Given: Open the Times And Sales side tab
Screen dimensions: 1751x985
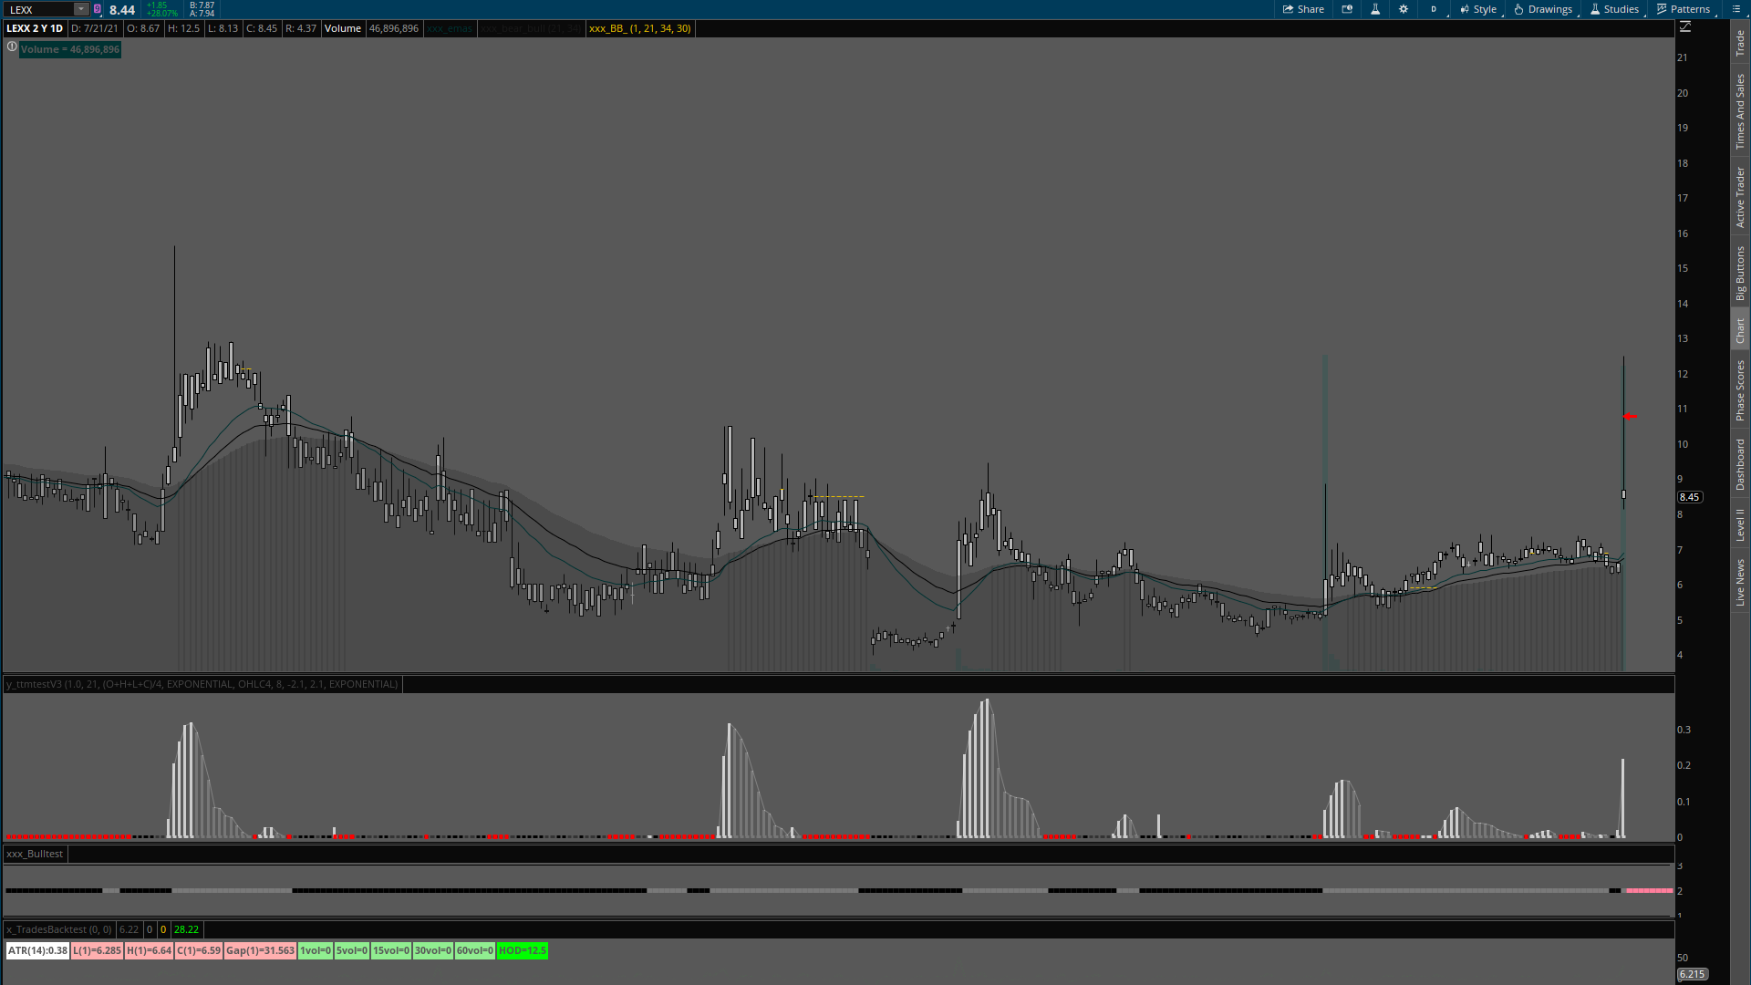Looking at the screenshot, I should pos(1740,112).
